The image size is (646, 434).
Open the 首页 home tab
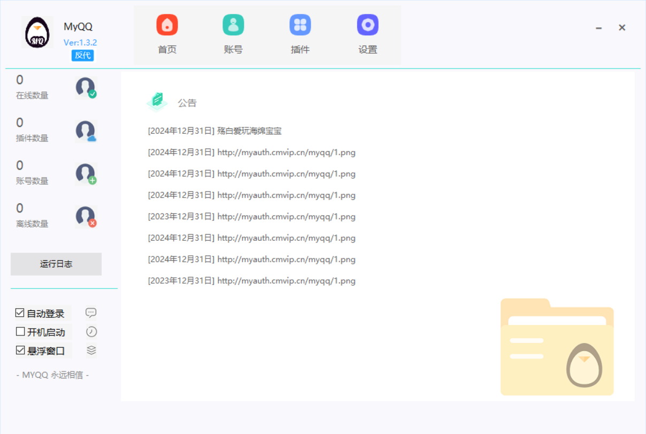tap(167, 35)
